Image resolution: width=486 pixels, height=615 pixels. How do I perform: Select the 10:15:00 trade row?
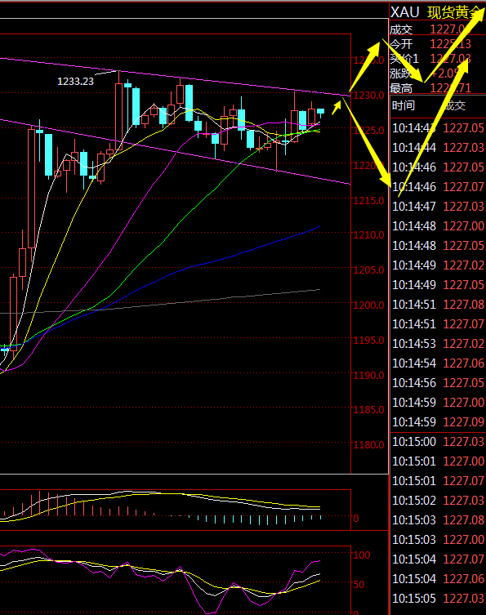(x=438, y=442)
